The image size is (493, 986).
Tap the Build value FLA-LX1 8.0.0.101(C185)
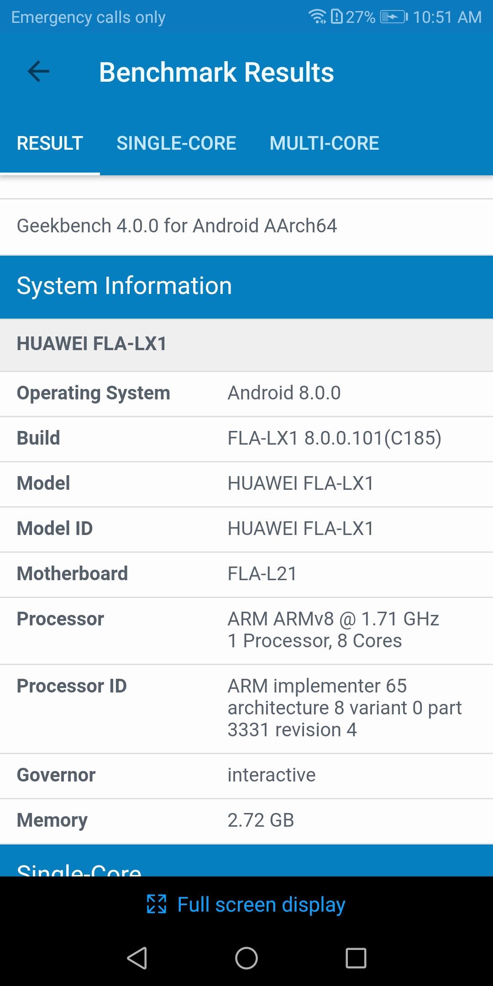tap(334, 438)
